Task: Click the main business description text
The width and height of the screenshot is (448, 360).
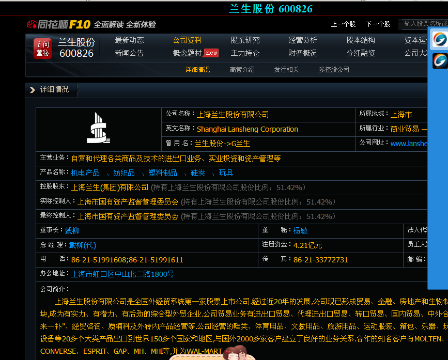Action: tap(176, 159)
